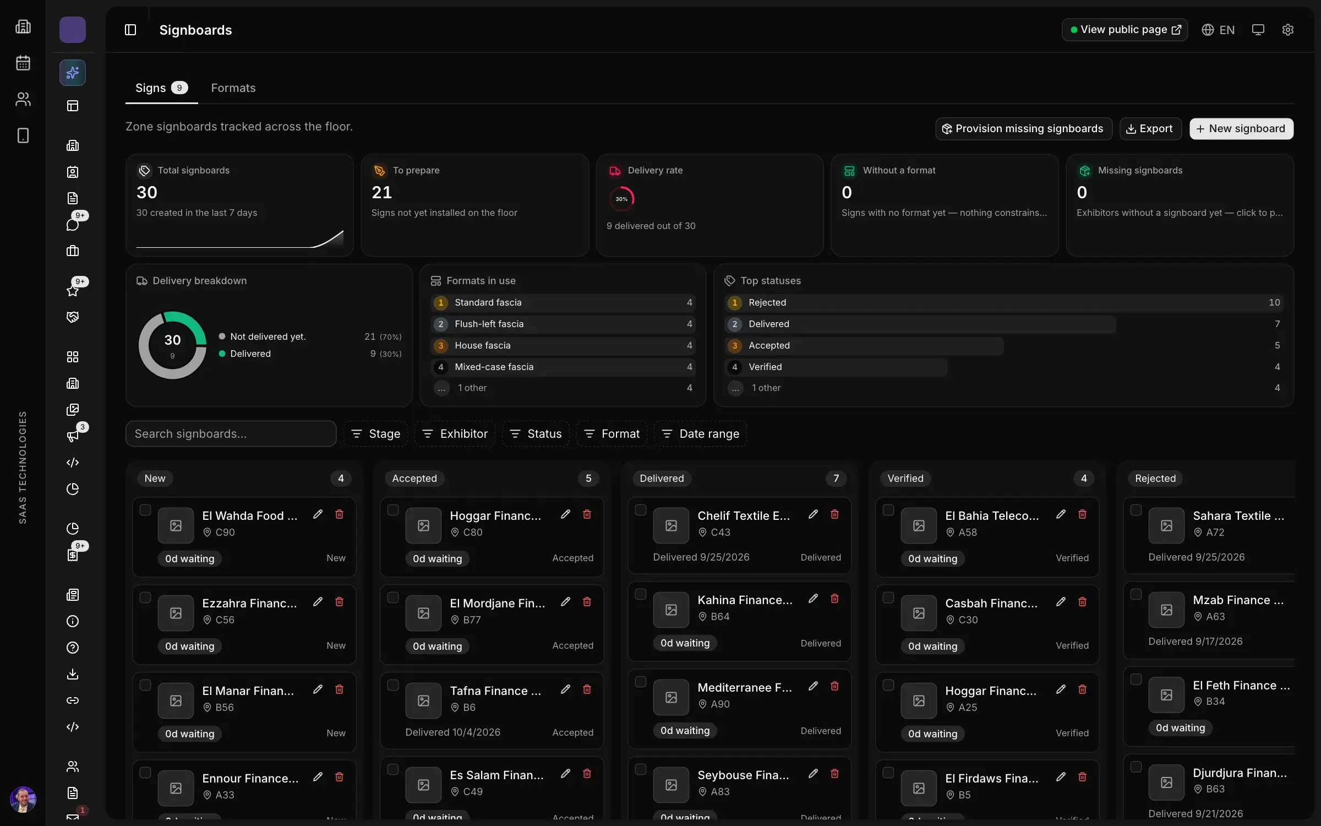
Task: Click the Search signboards input field
Action: [231, 434]
